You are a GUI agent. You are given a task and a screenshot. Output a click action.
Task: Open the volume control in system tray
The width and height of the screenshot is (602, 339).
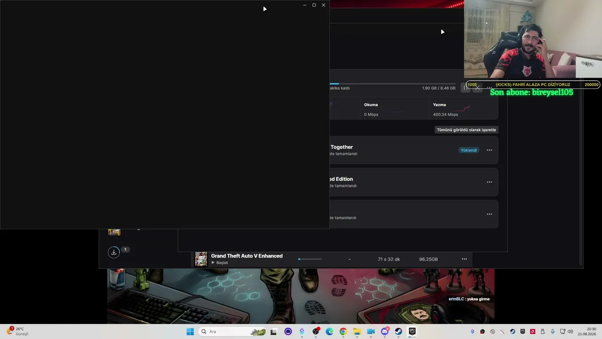570,331
